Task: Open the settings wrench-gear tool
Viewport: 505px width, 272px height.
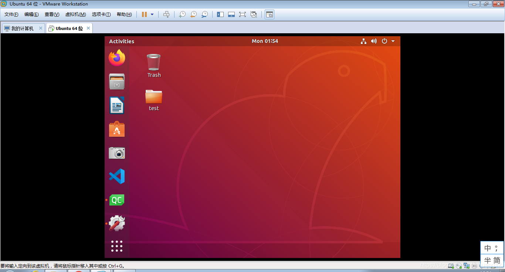Action: click(117, 224)
